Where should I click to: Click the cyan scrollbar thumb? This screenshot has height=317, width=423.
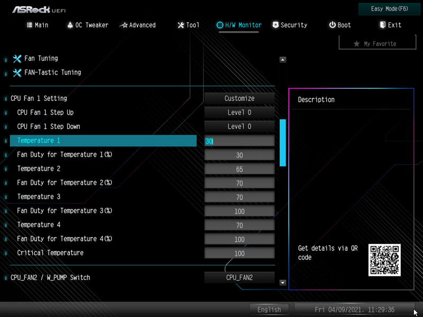click(x=283, y=143)
